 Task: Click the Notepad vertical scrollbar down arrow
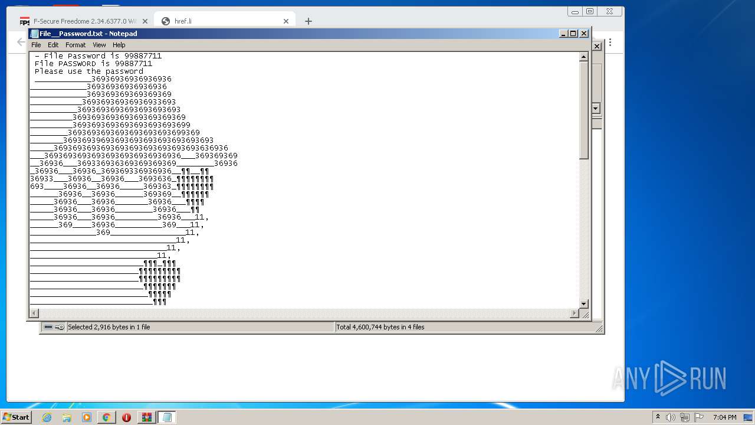[x=584, y=304]
